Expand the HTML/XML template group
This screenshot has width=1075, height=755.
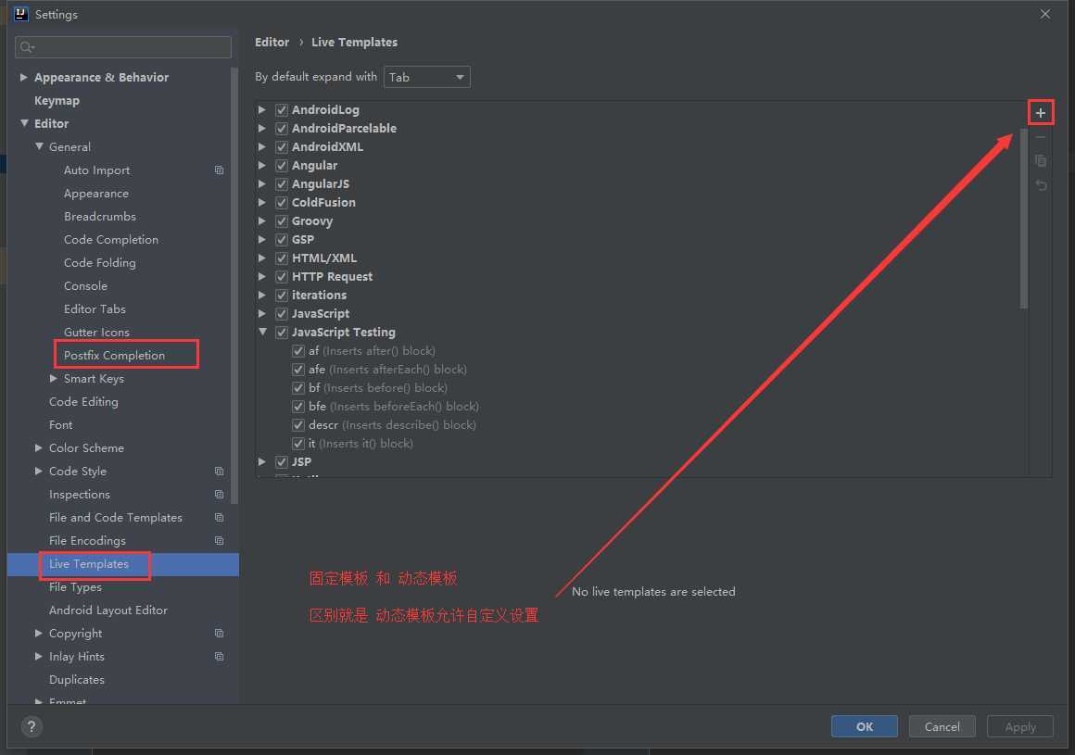262,258
